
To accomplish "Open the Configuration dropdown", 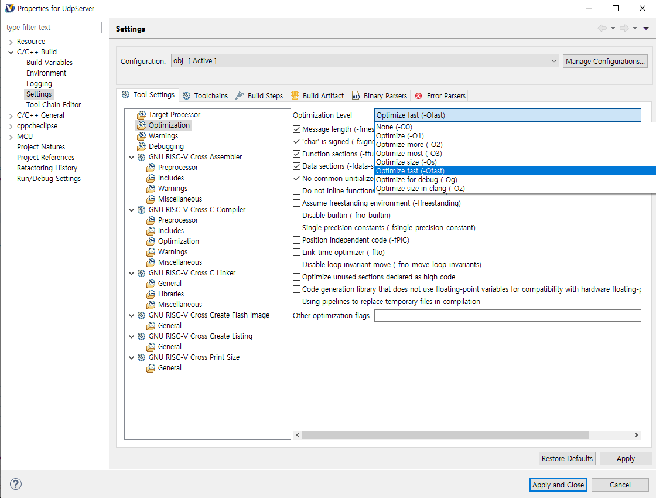I will pos(365,61).
